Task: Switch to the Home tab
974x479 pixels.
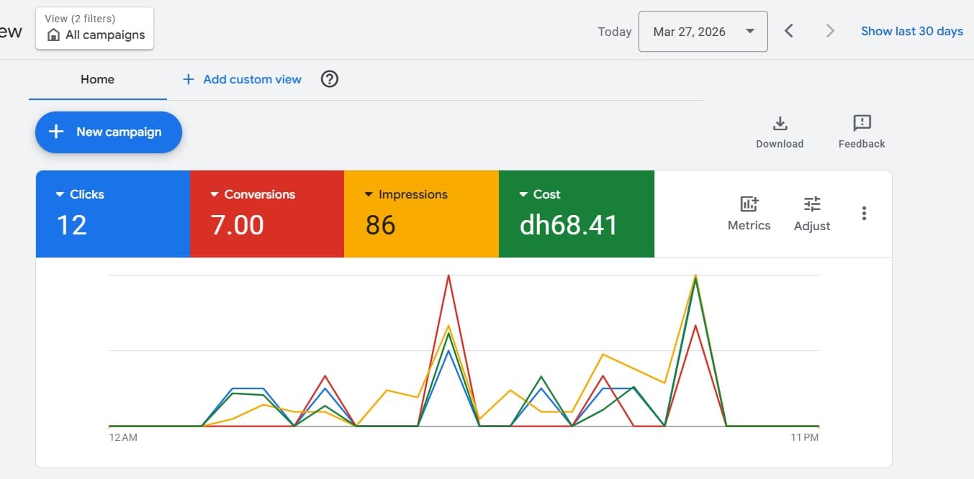Action: click(x=97, y=79)
